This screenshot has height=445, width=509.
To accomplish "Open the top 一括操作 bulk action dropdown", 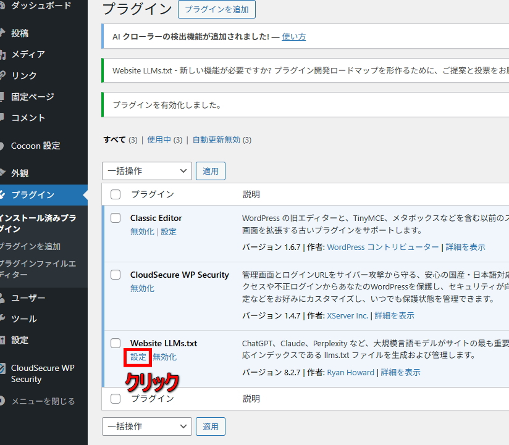I will click(x=146, y=171).
